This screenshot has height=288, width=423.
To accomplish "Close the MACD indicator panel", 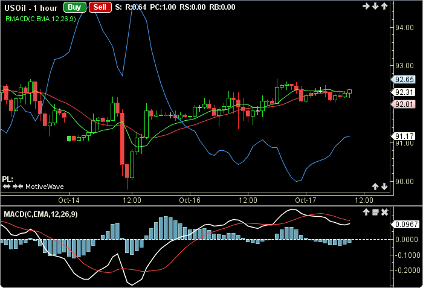I will pos(384,212).
